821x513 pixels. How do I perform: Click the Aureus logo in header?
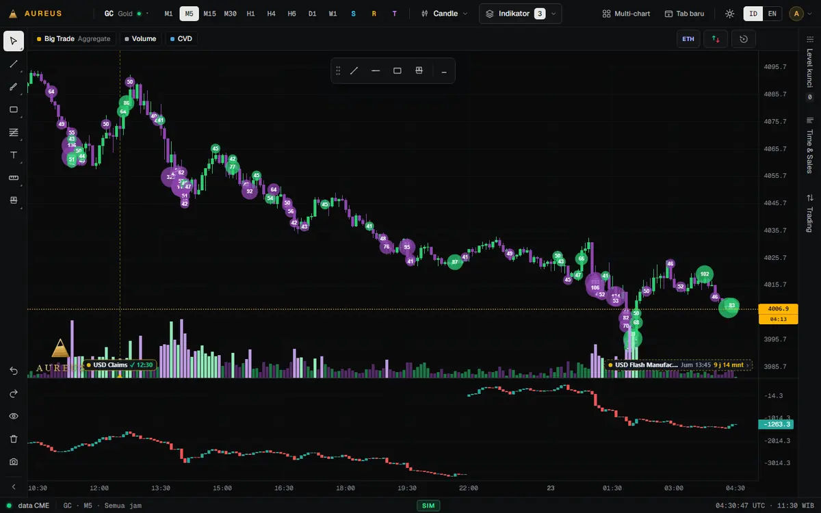(35, 14)
